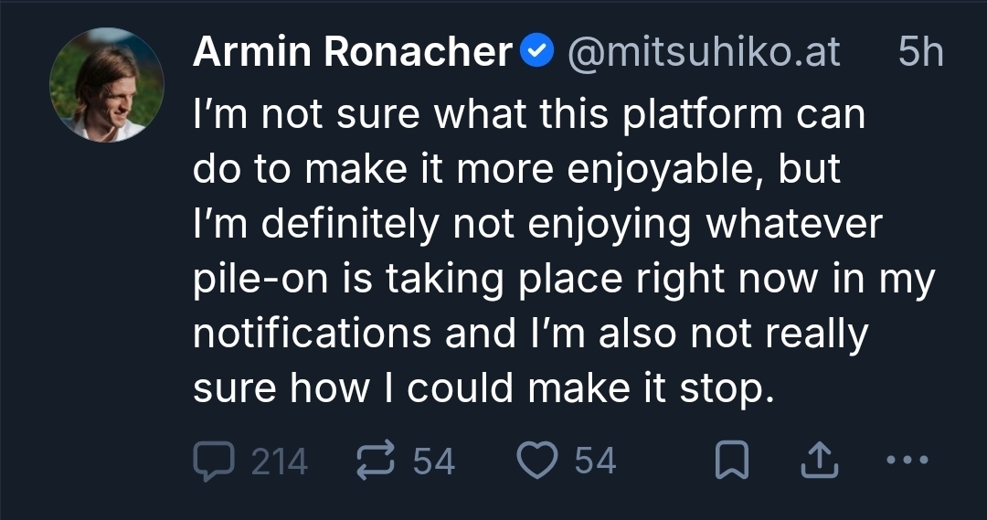Like the post with the heart icon
Screen dimensions: 987x520
tap(537, 461)
